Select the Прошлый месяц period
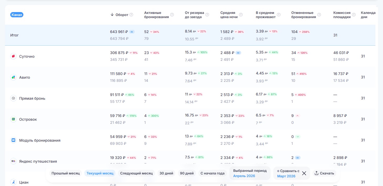Screen dimensions: 383x186 [66, 173]
